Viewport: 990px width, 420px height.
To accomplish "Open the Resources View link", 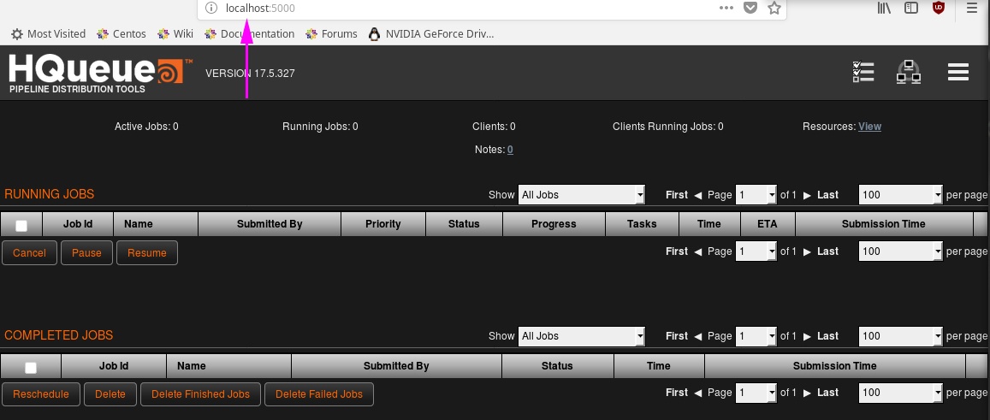I will pyautogui.click(x=869, y=127).
